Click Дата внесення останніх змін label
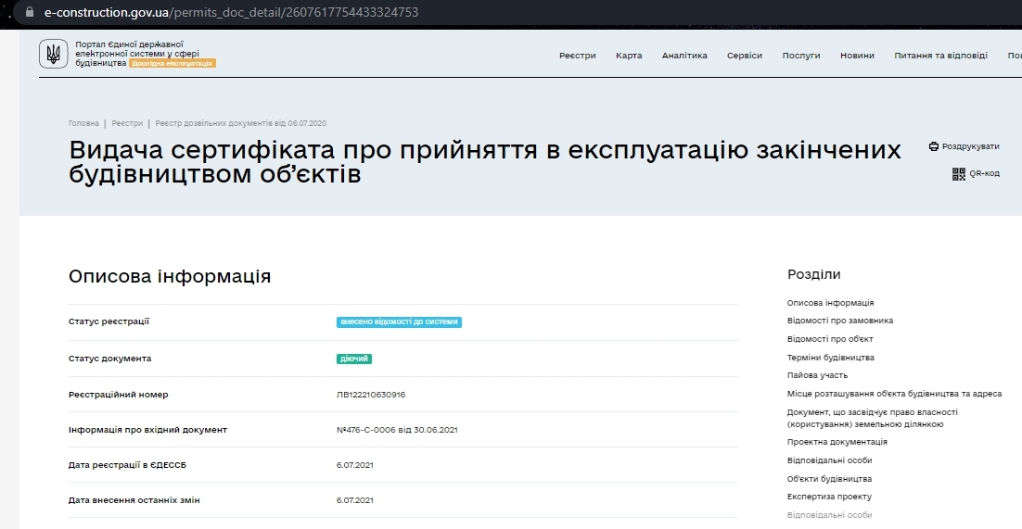This screenshot has height=529, width=1022. tap(134, 500)
